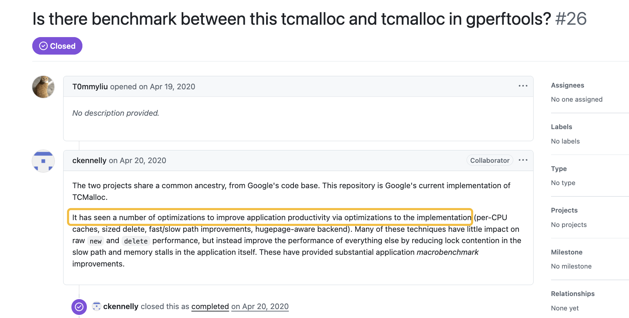Click the Assignees sidebar heading
This screenshot has height=318, width=629.
(x=568, y=85)
